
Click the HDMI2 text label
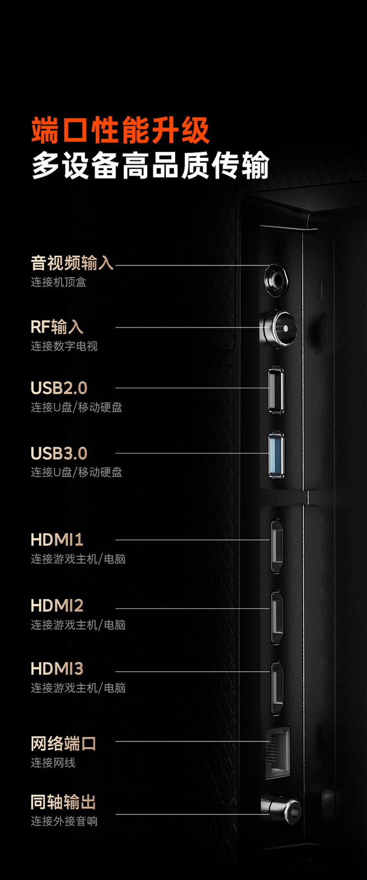click(x=57, y=606)
